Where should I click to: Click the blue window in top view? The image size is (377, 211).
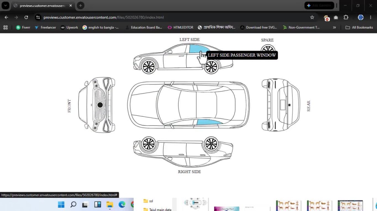pyautogui.click(x=209, y=122)
